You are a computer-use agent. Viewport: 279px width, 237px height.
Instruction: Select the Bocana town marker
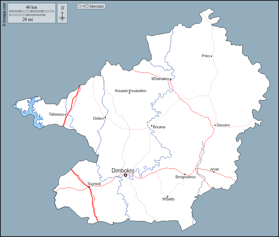point(151,126)
